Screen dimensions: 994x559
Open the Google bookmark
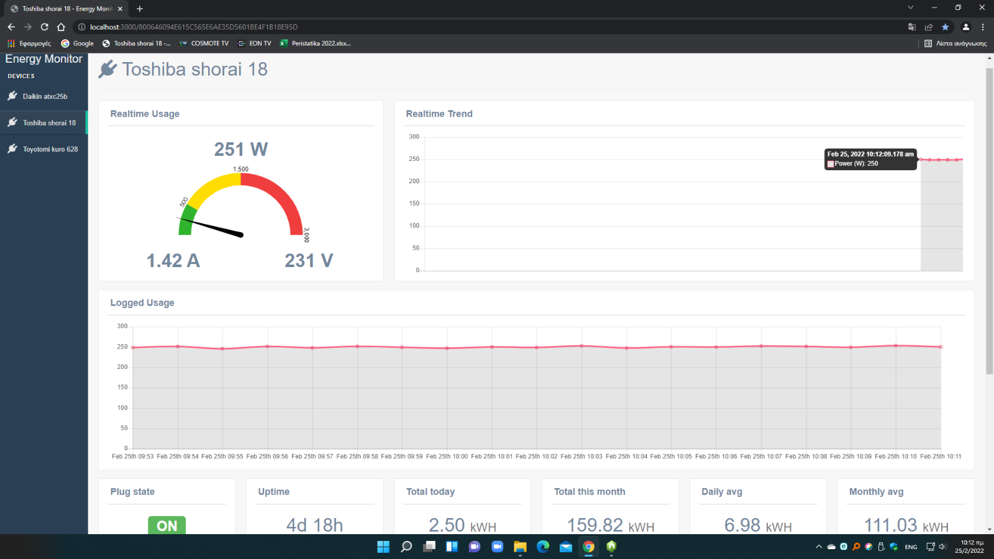tap(77, 43)
